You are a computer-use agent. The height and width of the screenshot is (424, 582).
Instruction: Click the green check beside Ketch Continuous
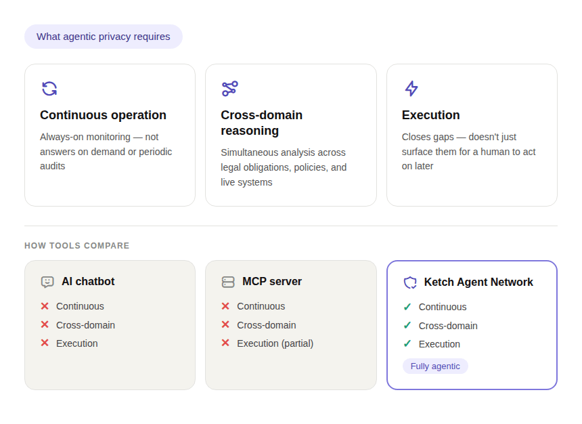[x=407, y=307]
